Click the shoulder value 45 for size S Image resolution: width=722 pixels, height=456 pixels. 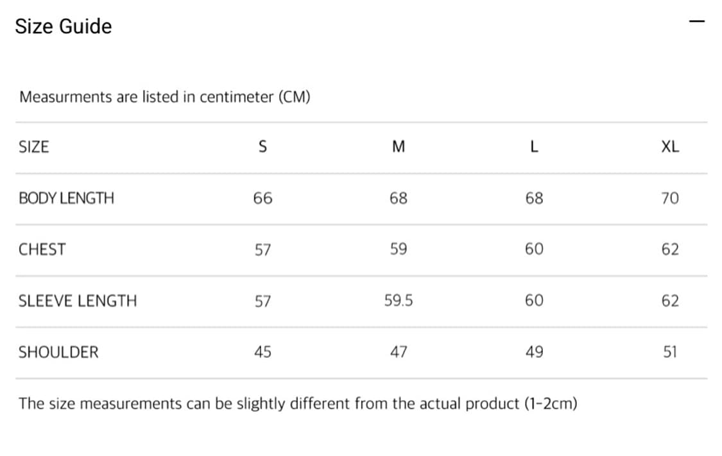click(262, 352)
